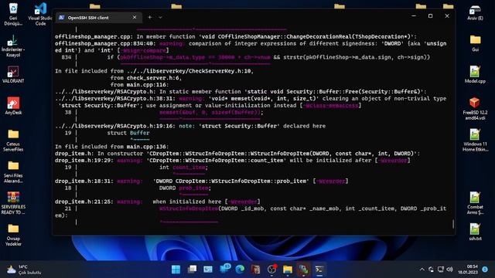Screen dimensions: 495x278
Task: Open the weather widget showing 14°C
Action: pos(25,270)
